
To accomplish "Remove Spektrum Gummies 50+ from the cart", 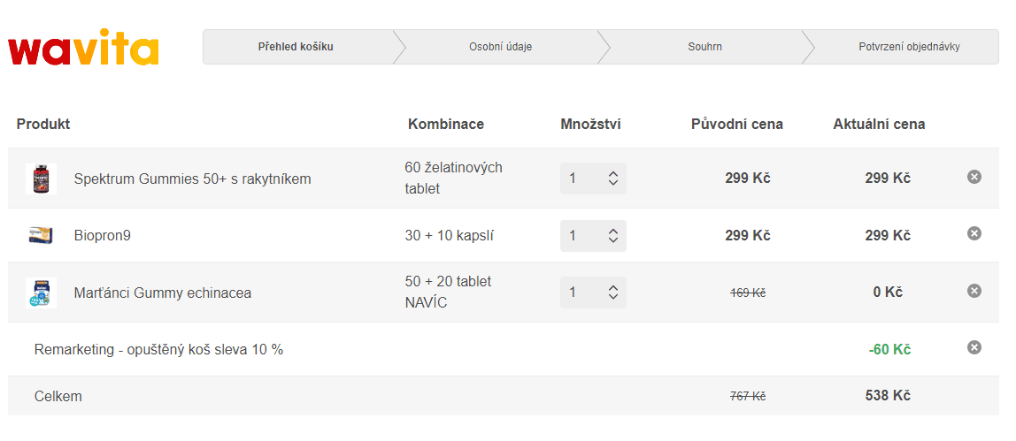I will click(x=974, y=177).
